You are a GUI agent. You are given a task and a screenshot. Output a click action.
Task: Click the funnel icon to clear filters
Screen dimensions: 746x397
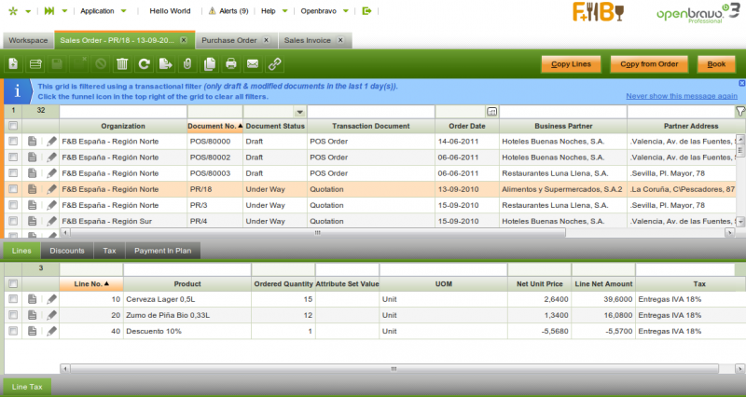[x=739, y=111]
